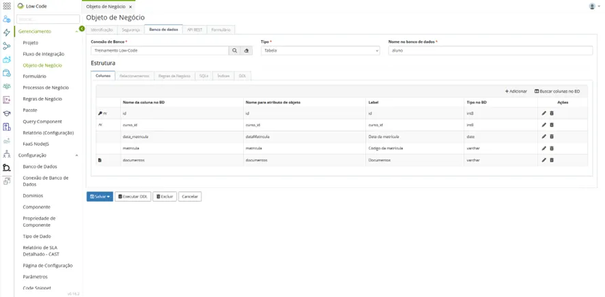This screenshot has height=297, width=605.
Task: Switch to the Formulário tab
Action: (221, 29)
